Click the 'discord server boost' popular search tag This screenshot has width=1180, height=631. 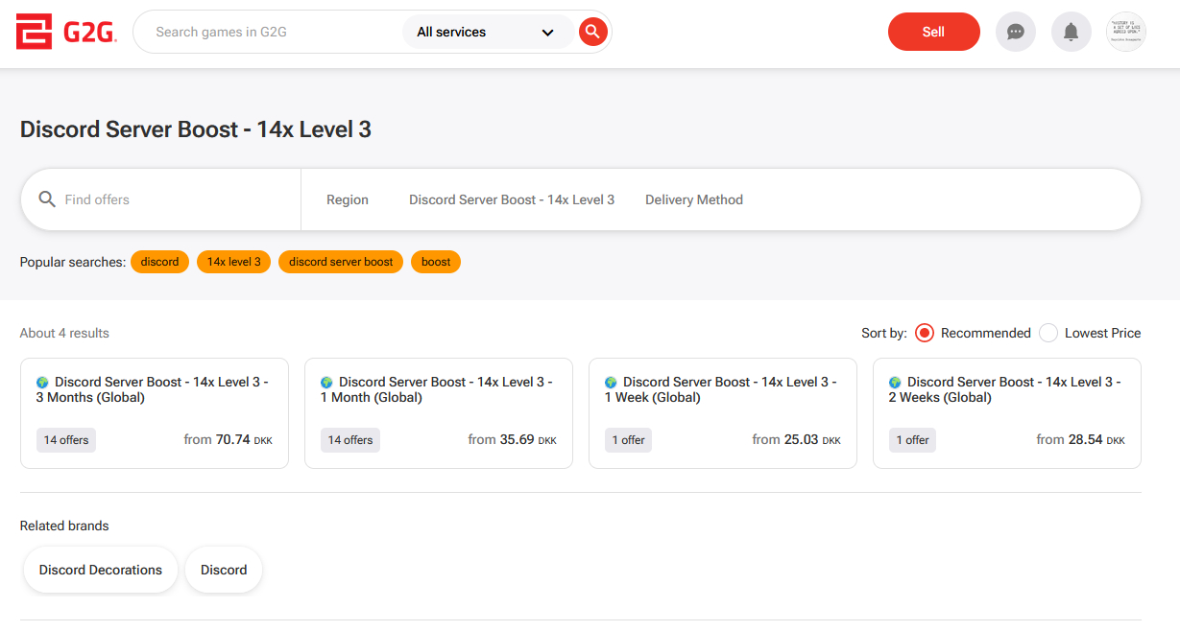click(x=341, y=262)
